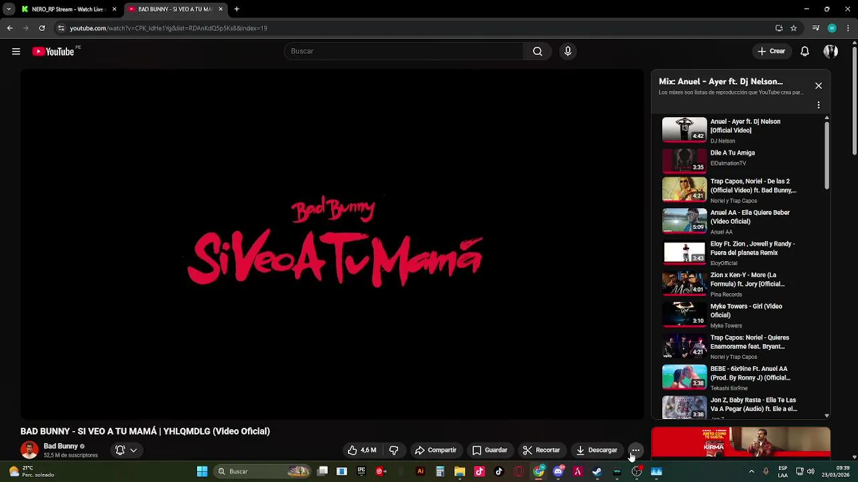Download video with Descargar button

pos(597,450)
